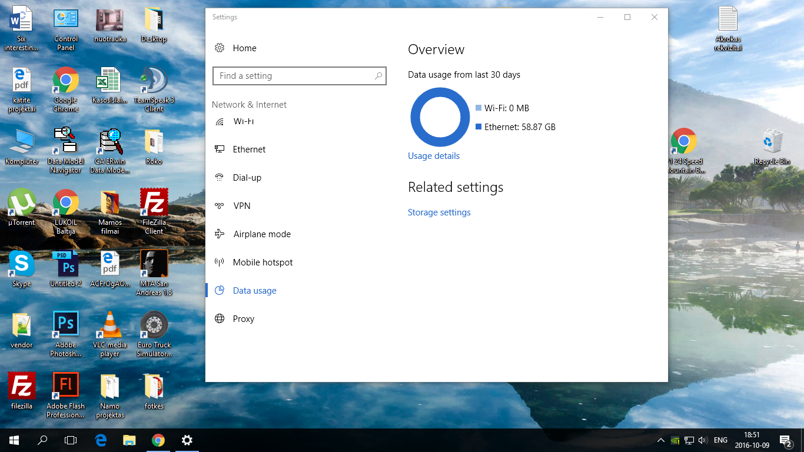Select the Google Chrome desktop shortcut
Screen dimensions: 804x452
66,90
